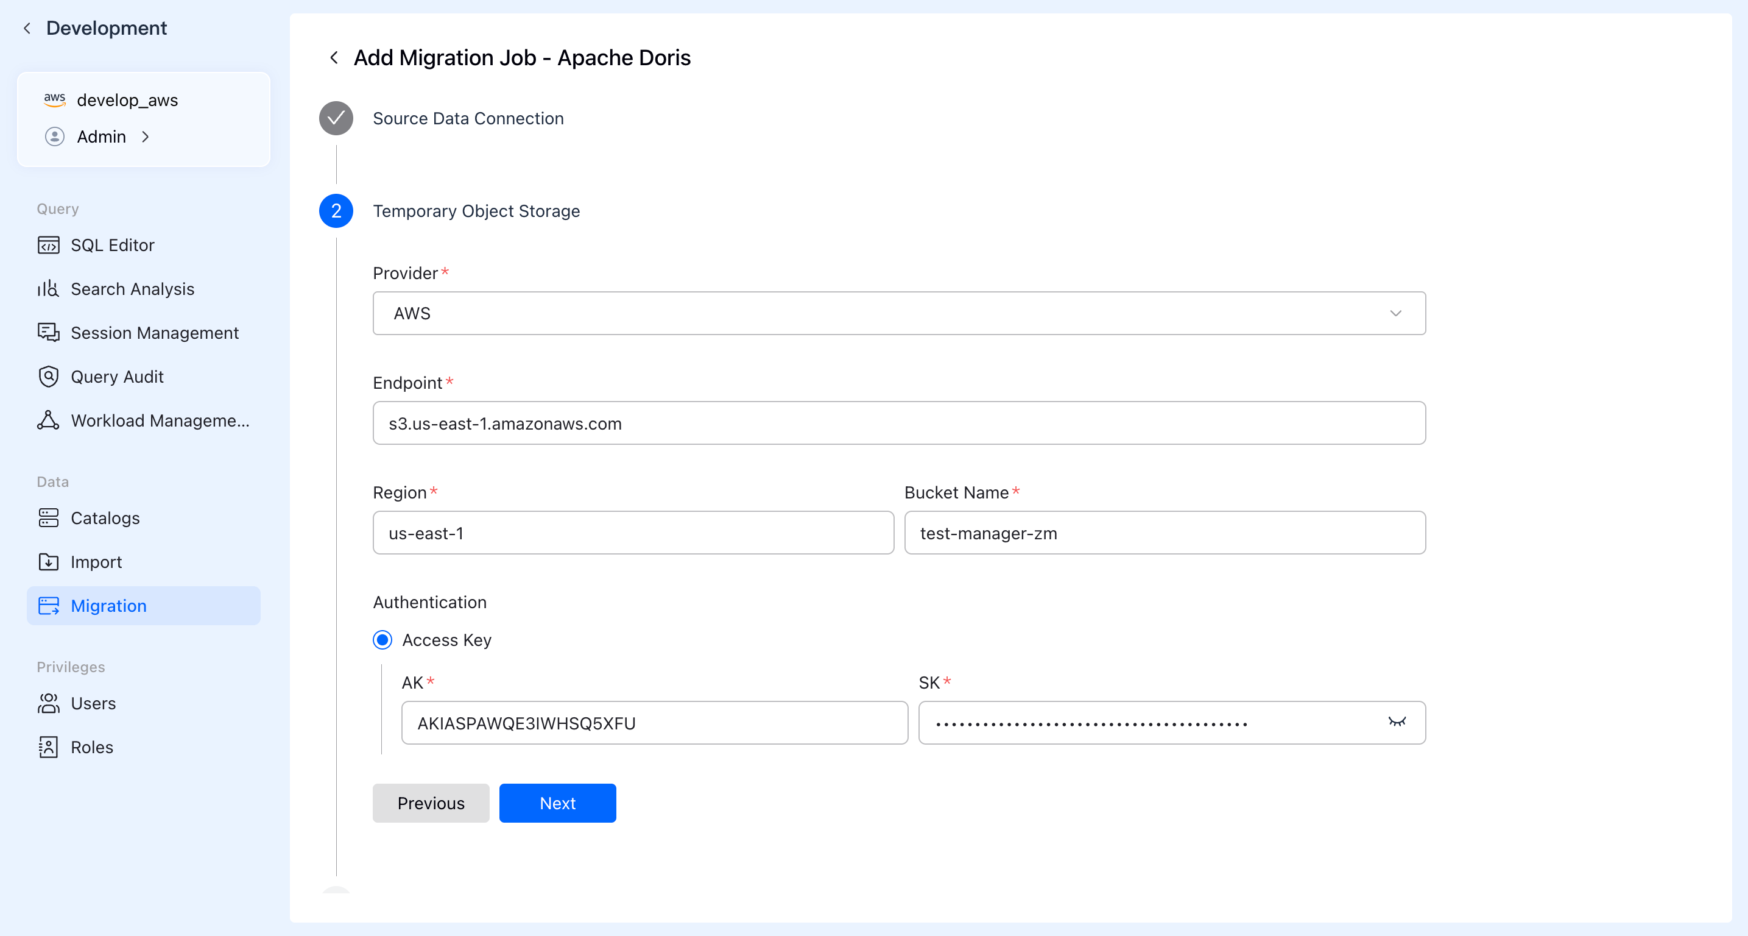Select the Access Key radio button
The image size is (1748, 936).
[382, 639]
